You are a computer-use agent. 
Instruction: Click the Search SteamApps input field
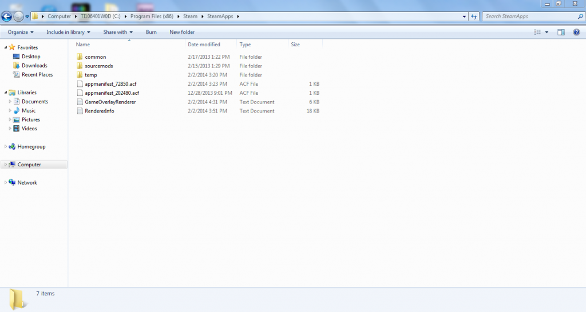tap(526, 16)
